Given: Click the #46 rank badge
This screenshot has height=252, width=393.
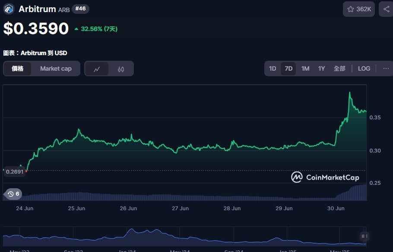Looking at the screenshot, I should (x=80, y=9).
